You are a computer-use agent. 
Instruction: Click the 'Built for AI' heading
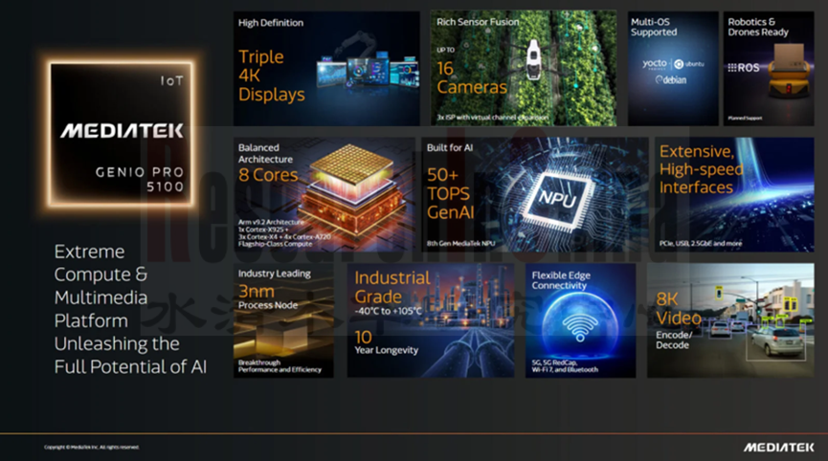[449, 147]
